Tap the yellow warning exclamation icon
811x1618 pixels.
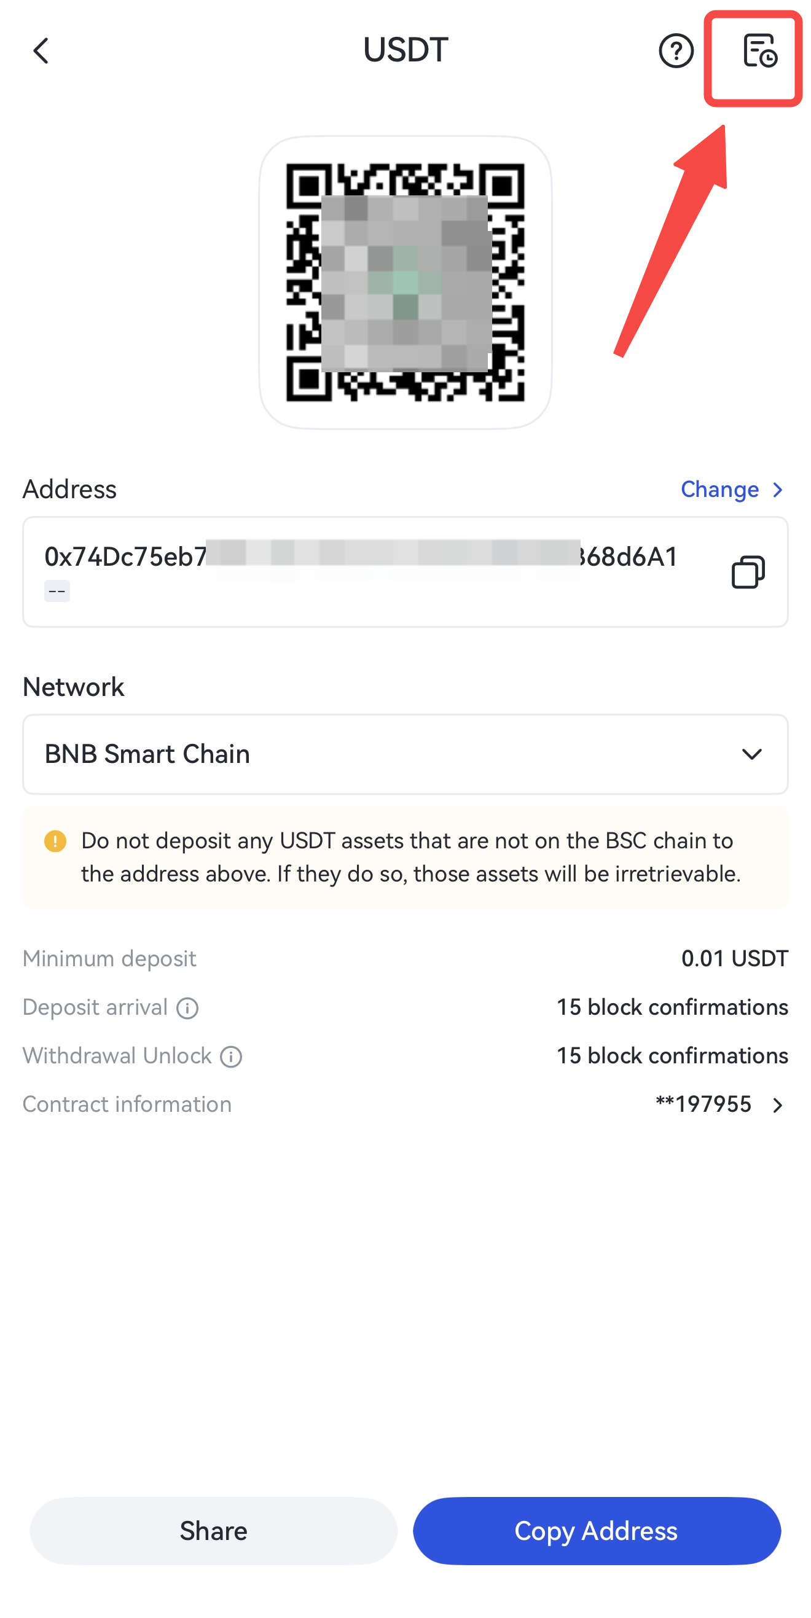click(x=55, y=841)
